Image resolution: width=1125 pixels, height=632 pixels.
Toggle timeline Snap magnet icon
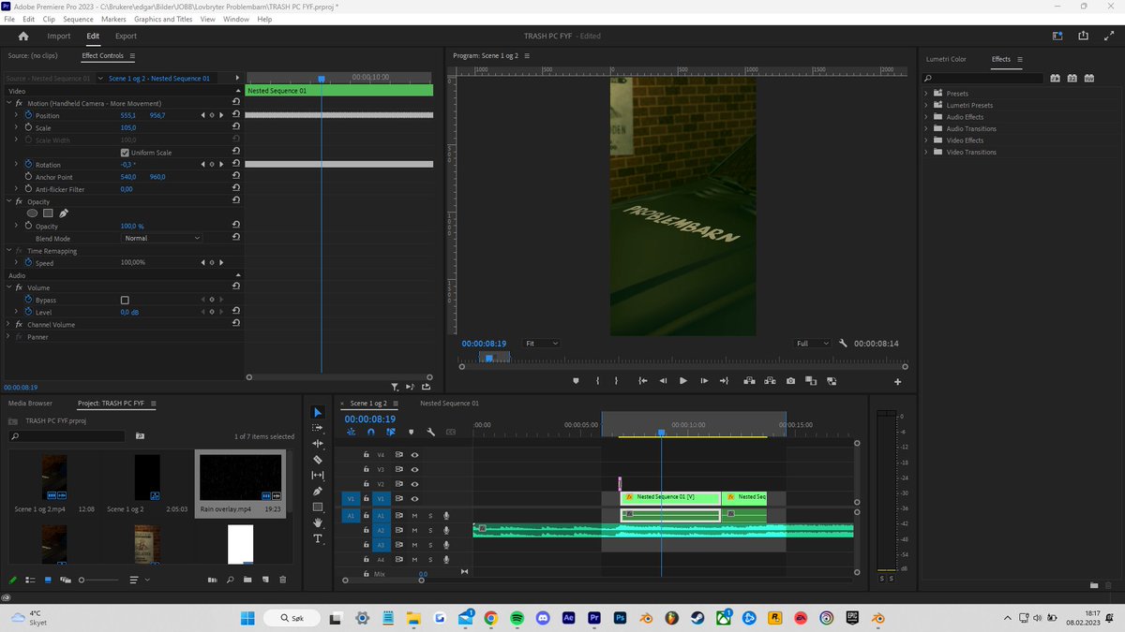(371, 432)
